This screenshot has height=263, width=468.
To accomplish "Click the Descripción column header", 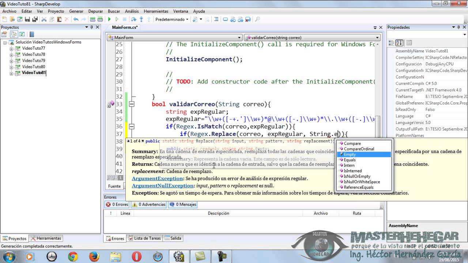I will 218,213.
